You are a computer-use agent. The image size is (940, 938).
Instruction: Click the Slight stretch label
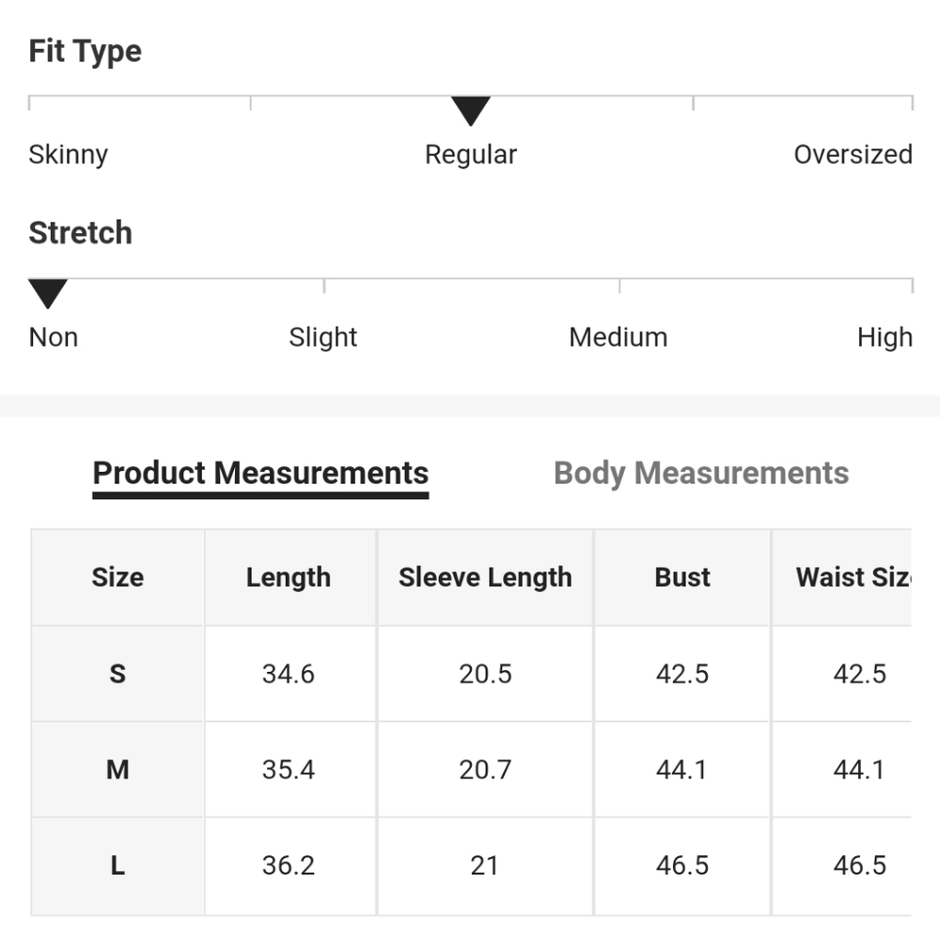[x=322, y=336]
